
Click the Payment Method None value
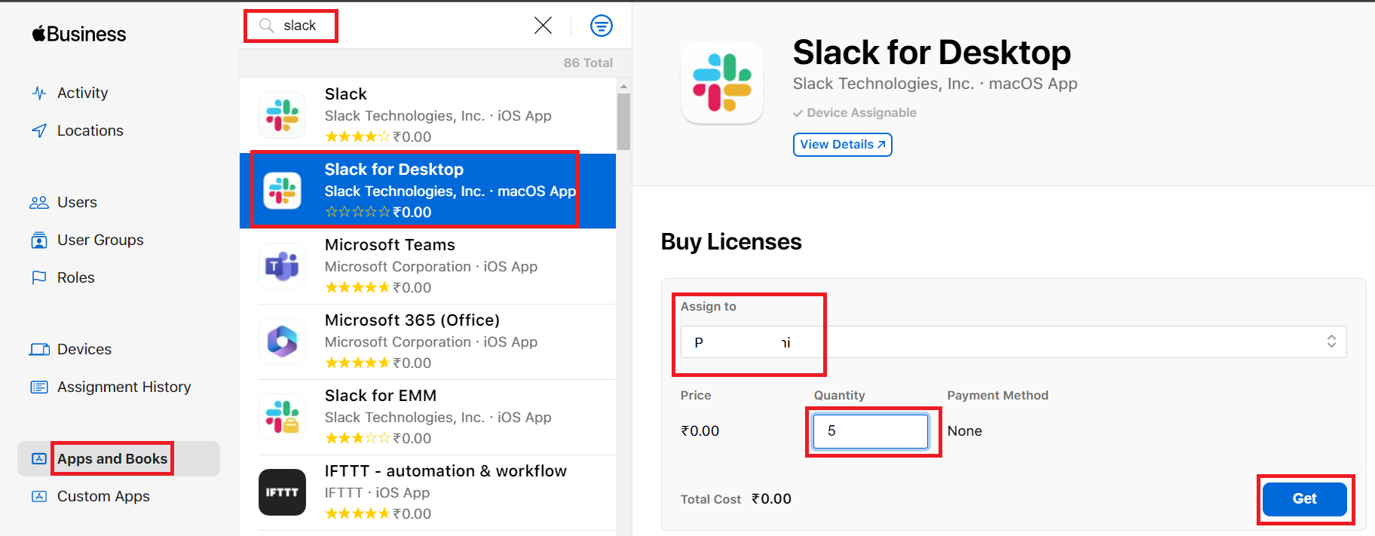pyautogui.click(x=964, y=431)
